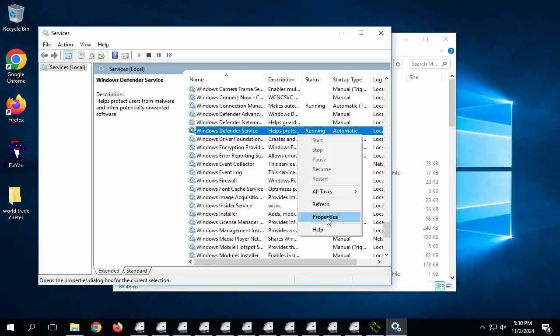The width and height of the screenshot is (560, 336).
Task: Select the Windows Modules Installer row
Action: point(285,255)
